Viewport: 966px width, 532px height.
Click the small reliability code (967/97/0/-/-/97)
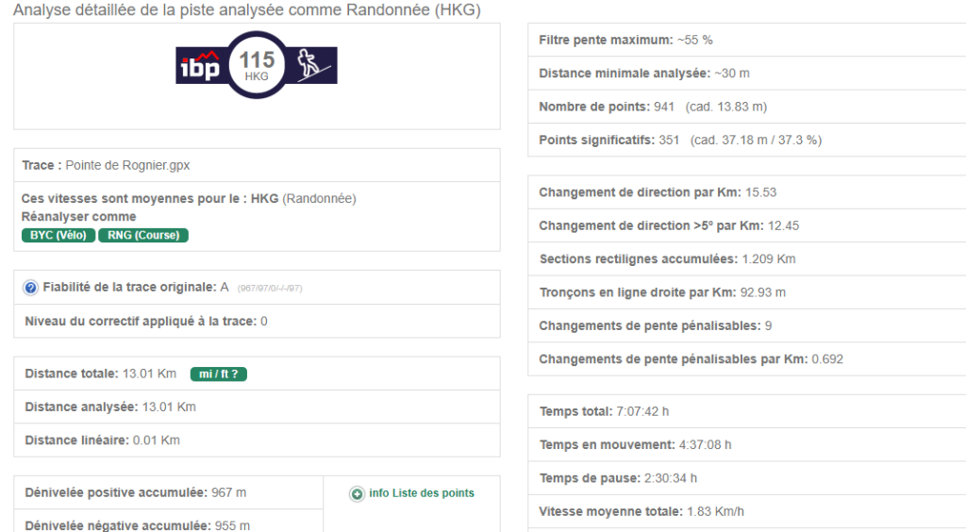pyautogui.click(x=270, y=289)
